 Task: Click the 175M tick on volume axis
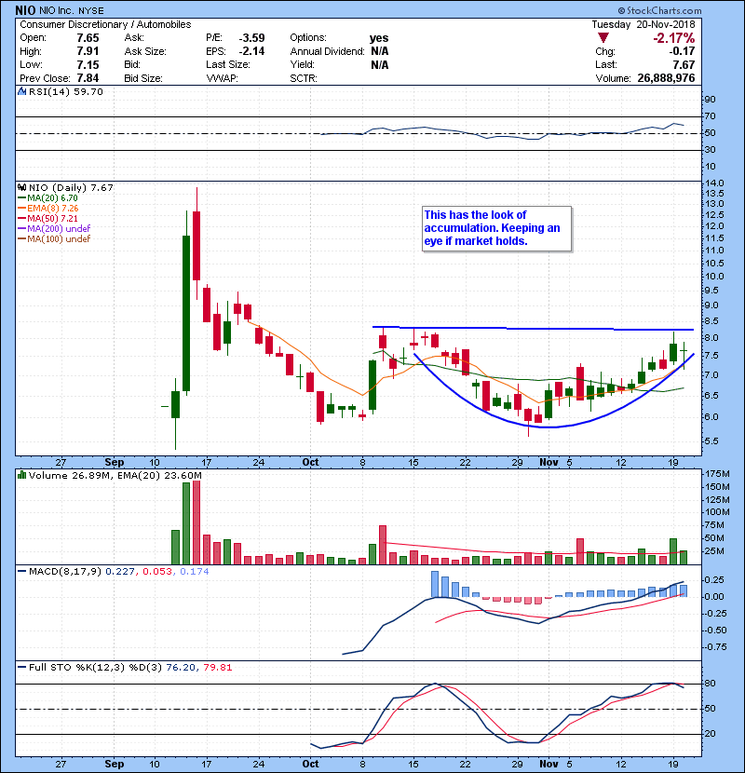pos(717,474)
